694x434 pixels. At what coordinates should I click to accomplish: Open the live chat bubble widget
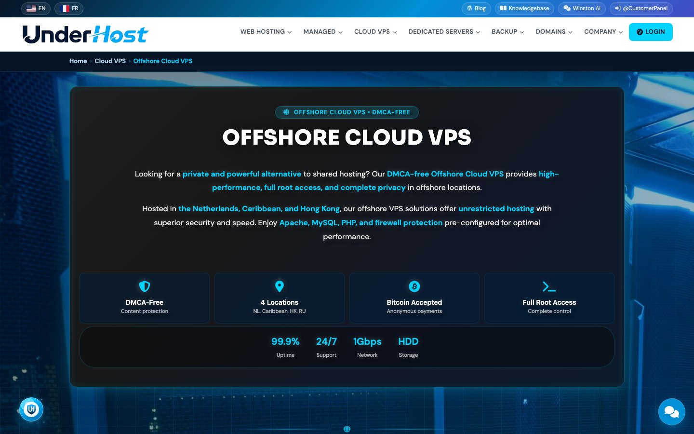click(672, 412)
